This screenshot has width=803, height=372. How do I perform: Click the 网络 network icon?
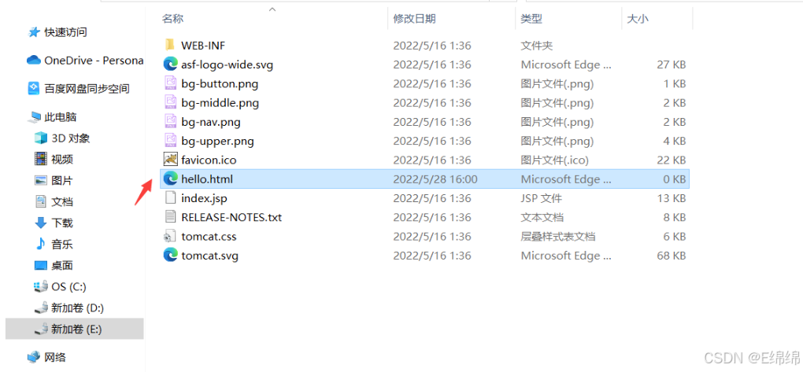(33, 356)
